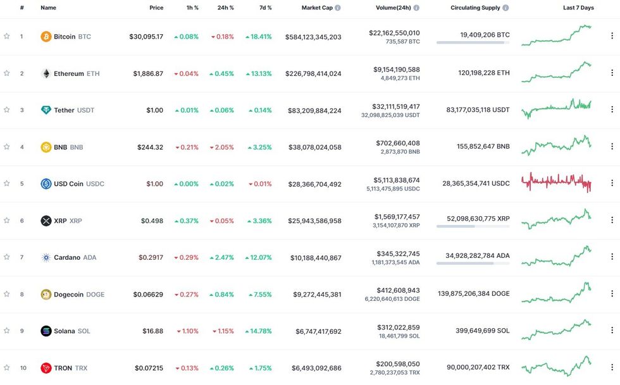Open the USD Coin 7-day sparkline chart
The width and height of the screenshot is (620, 385).
click(x=557, y=183)
